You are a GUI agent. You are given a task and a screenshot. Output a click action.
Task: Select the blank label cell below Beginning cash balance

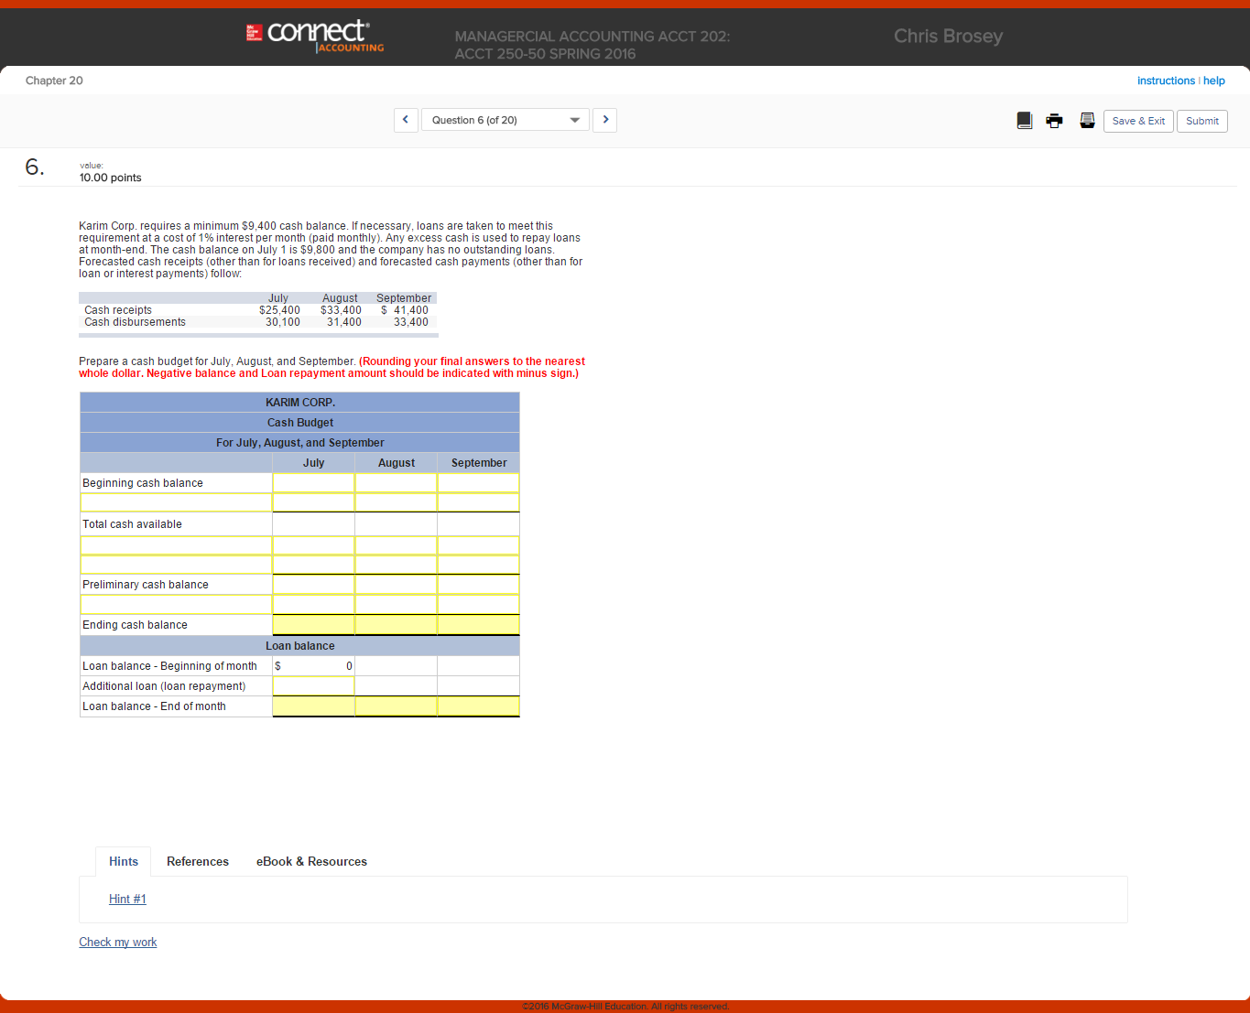pos(176,502)
